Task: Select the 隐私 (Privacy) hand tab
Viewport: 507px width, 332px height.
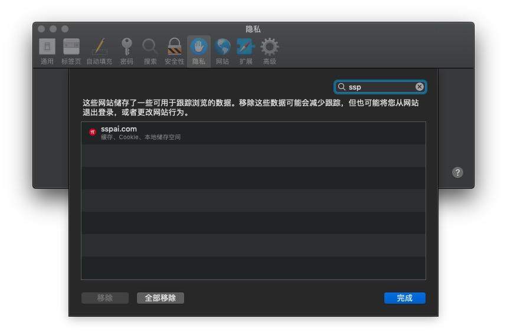Action: (199, 51)
